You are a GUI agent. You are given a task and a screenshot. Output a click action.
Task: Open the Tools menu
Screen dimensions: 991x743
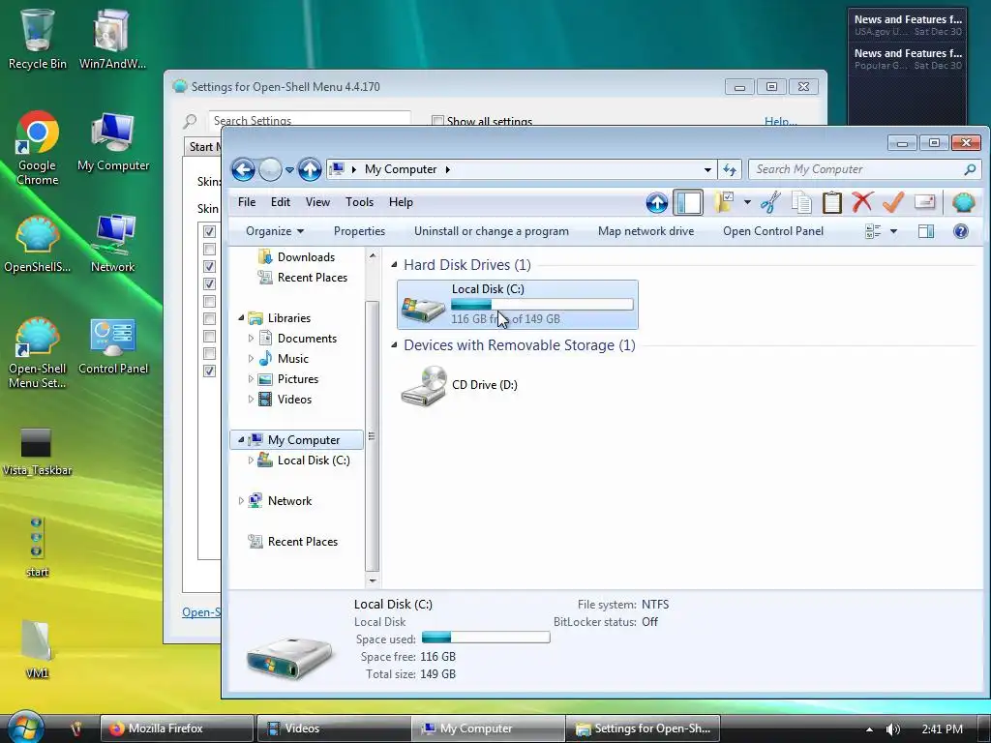coord(359,202)
